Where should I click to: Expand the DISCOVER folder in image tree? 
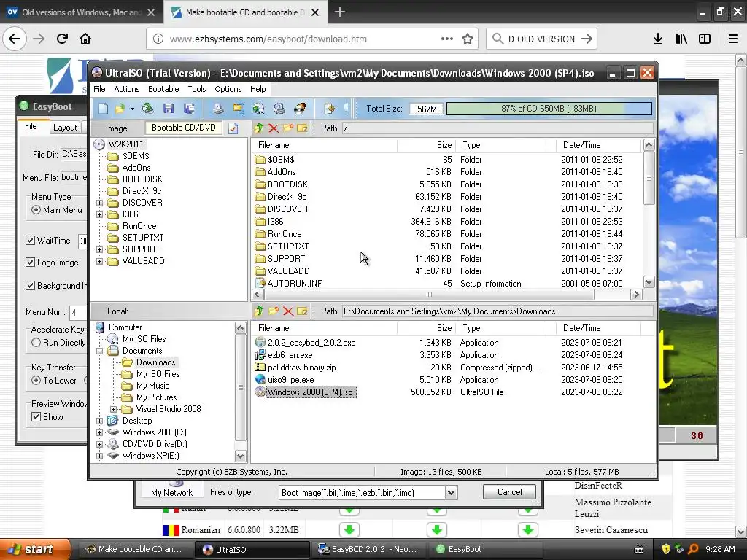pos(99,203)
